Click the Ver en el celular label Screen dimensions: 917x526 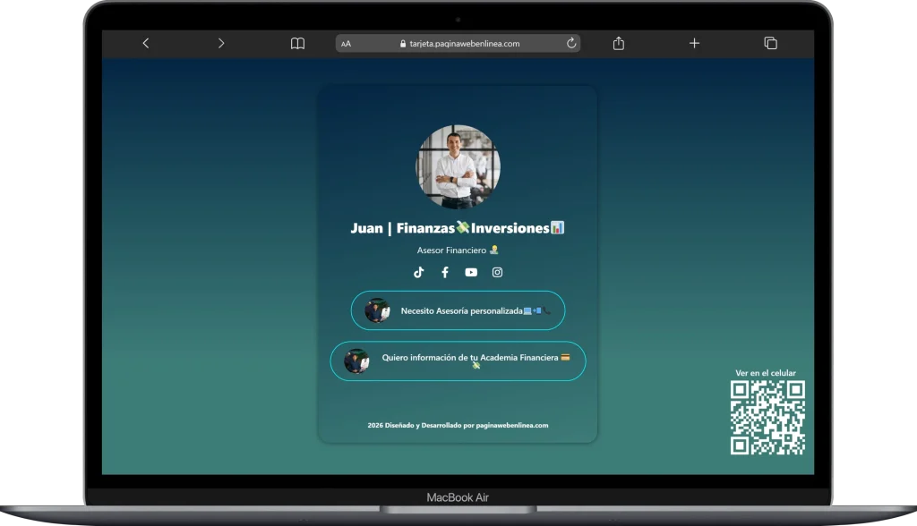pyautogui.click(x=766, y=373)
